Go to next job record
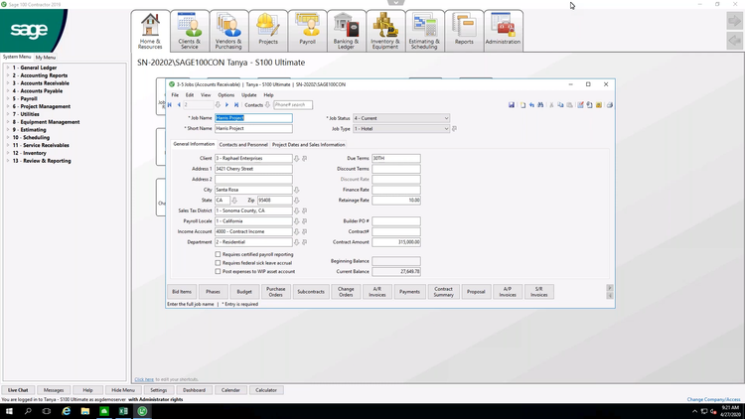The image size is (745, 419). point(226,105)
